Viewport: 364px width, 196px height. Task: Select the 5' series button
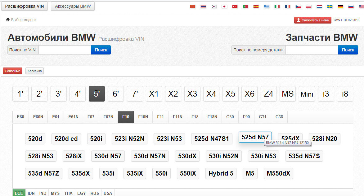coord(97,94)
